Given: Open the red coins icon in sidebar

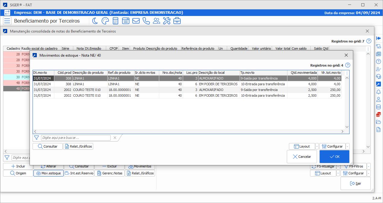Looking at the screenshot, I should pyautogui.click(x=378, y=114).
